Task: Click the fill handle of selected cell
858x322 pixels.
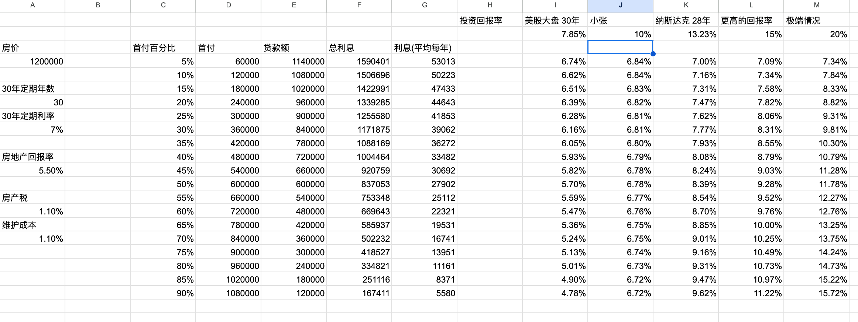Action: pos(653,54)
